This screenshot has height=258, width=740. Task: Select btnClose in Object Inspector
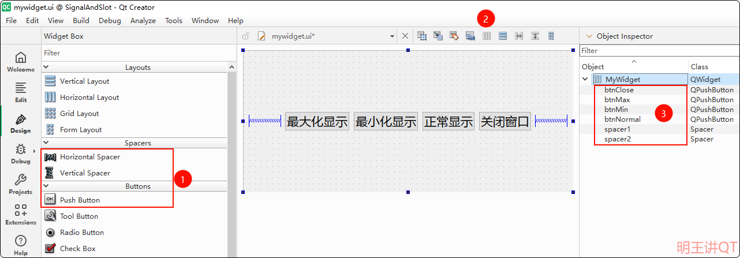point(619,90)
